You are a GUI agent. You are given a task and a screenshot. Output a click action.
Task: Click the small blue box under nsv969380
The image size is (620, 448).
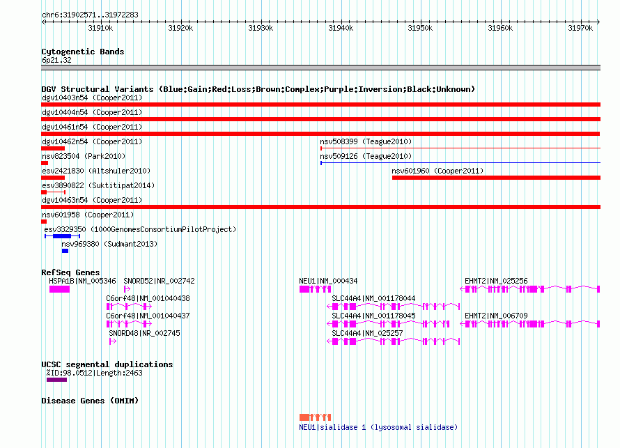point(65,251)
